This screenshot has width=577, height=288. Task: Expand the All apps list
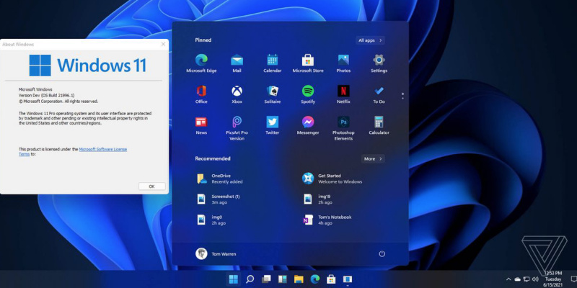click(371, 40)
